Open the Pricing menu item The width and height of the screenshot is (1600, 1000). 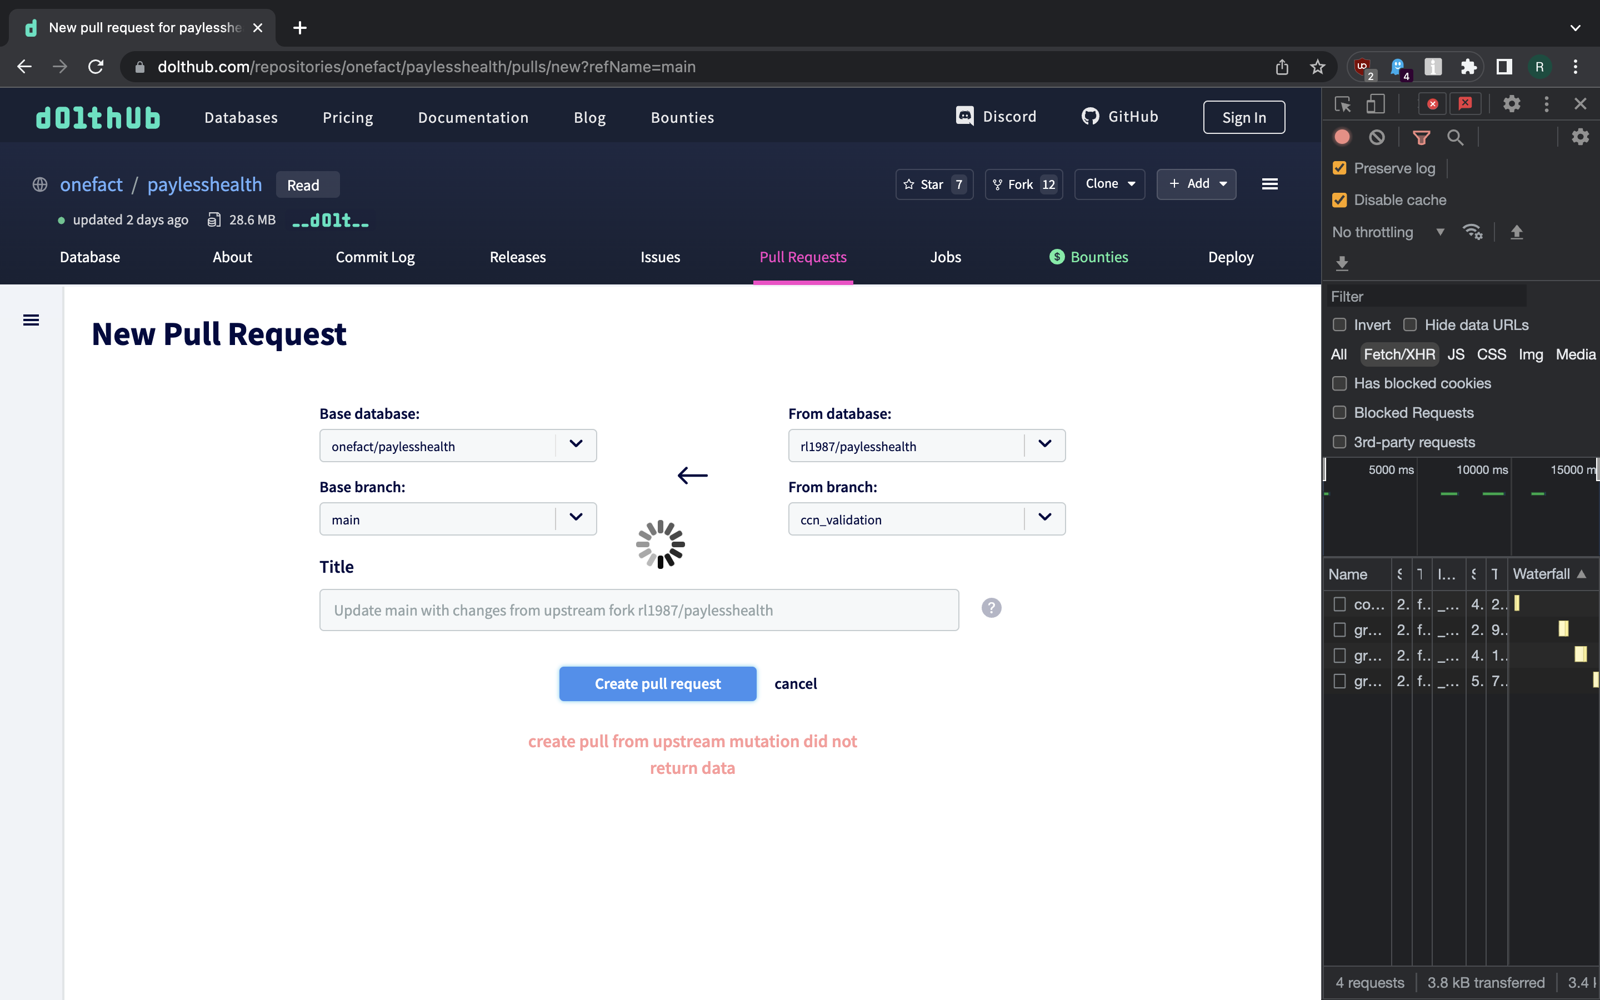[347, 117]
